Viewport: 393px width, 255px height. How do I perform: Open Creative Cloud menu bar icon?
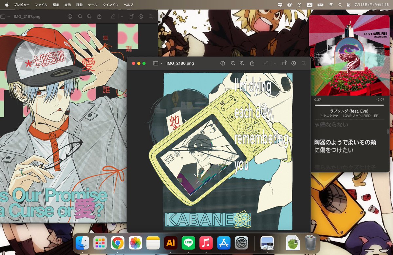point(290,5)
